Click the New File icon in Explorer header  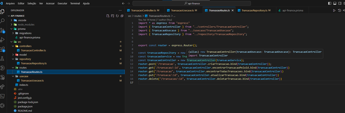pos(108,16)
